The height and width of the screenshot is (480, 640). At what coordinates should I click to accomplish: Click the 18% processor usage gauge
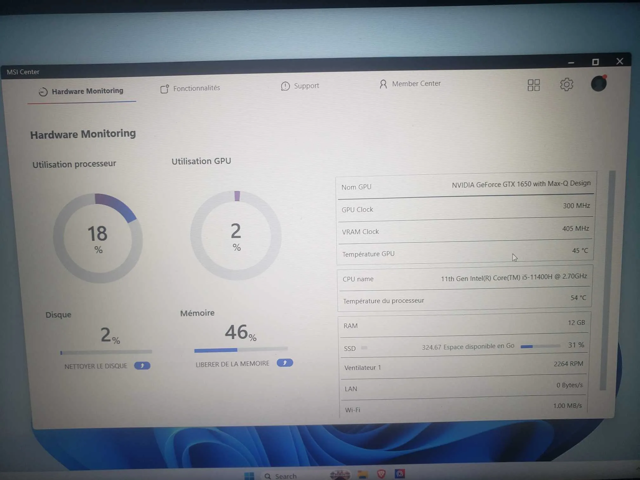coord(98,238)
